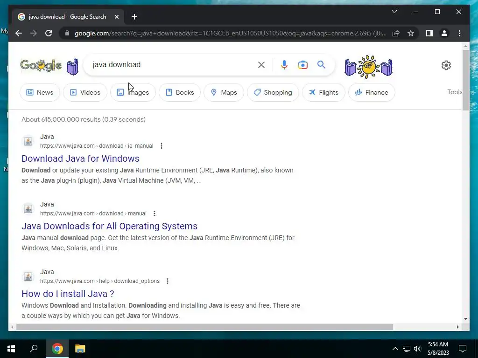Filter results by News
The height and width of the screenshot is (358, 478).
point(40,92)
